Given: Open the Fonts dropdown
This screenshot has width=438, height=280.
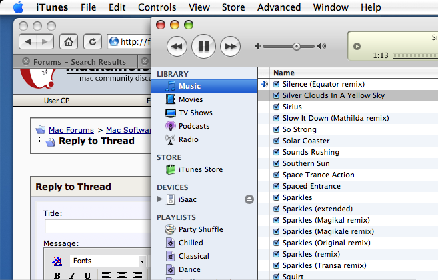Looking at the screenshot, I should point(108,261).
